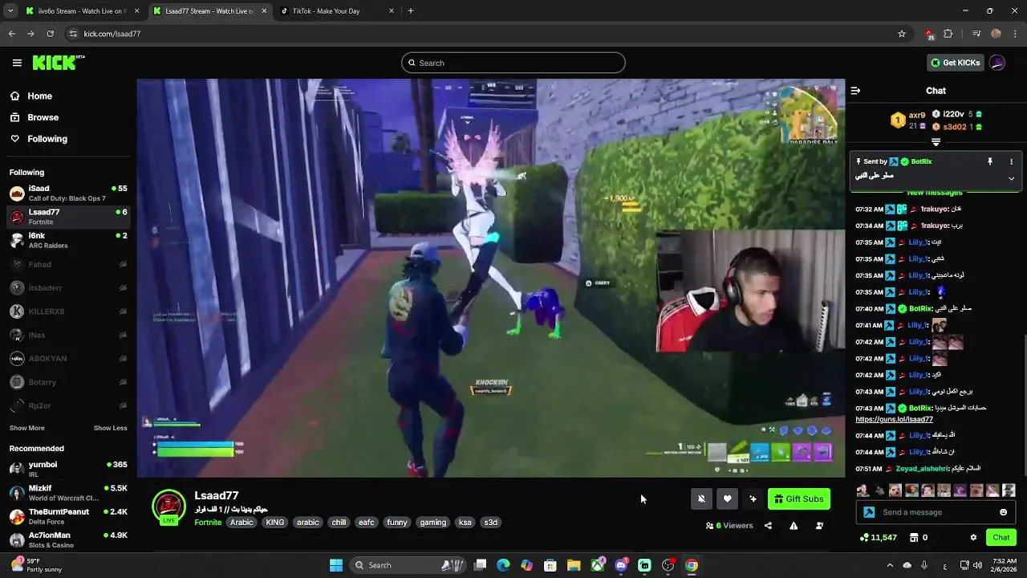This screenshot has width=1027, height=578.
Task: Click Show Less in Following list
Action: click(x=111, y=428)
